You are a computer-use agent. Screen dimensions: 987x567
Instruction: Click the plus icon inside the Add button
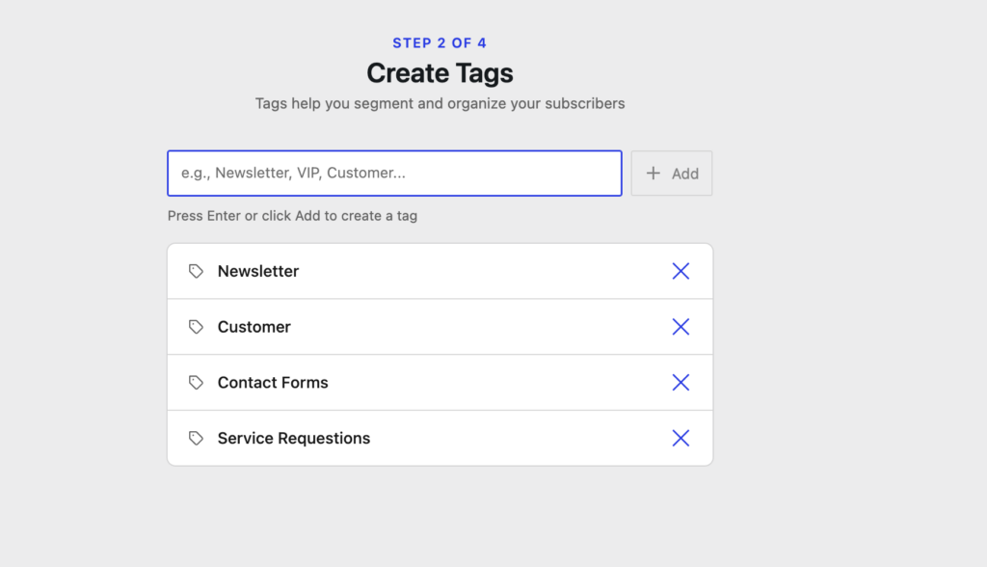point(654,173)
